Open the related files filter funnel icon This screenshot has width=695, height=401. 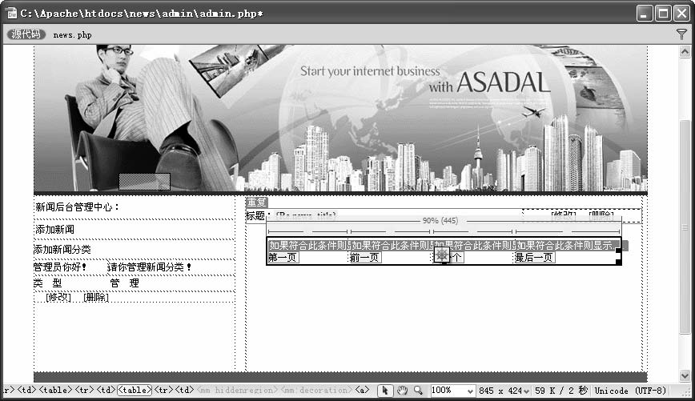[681, 34]
